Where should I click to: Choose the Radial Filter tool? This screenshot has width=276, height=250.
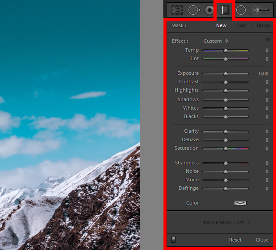(x=241, y=10)
